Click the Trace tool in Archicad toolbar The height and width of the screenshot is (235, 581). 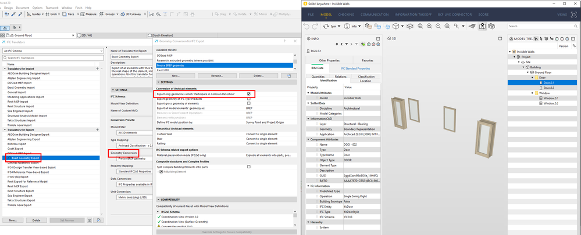click(x=69, y=14)
